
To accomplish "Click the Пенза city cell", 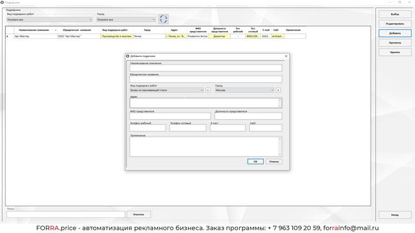I will click(x=149, y=36).
